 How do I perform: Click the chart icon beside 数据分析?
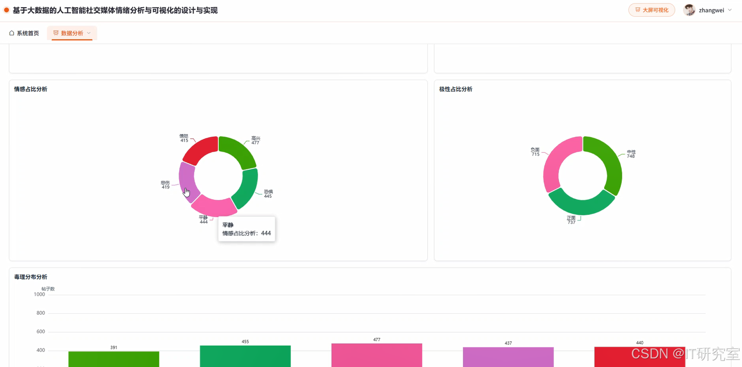[x=56, y=33]
